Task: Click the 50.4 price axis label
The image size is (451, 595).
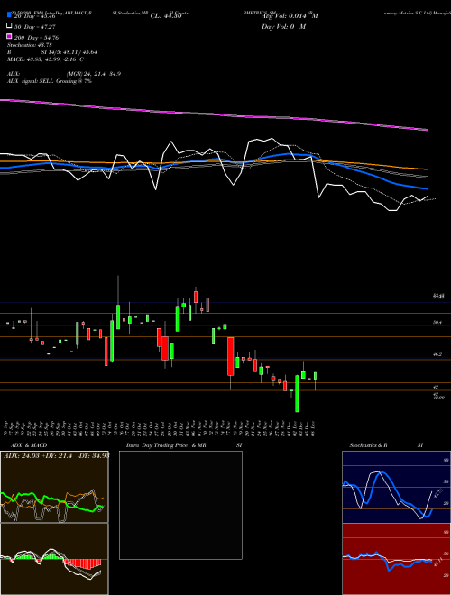Action: click(437, 322)
